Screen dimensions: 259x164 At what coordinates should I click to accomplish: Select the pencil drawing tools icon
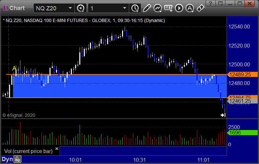pyautogui.click(x=147, y=8)
